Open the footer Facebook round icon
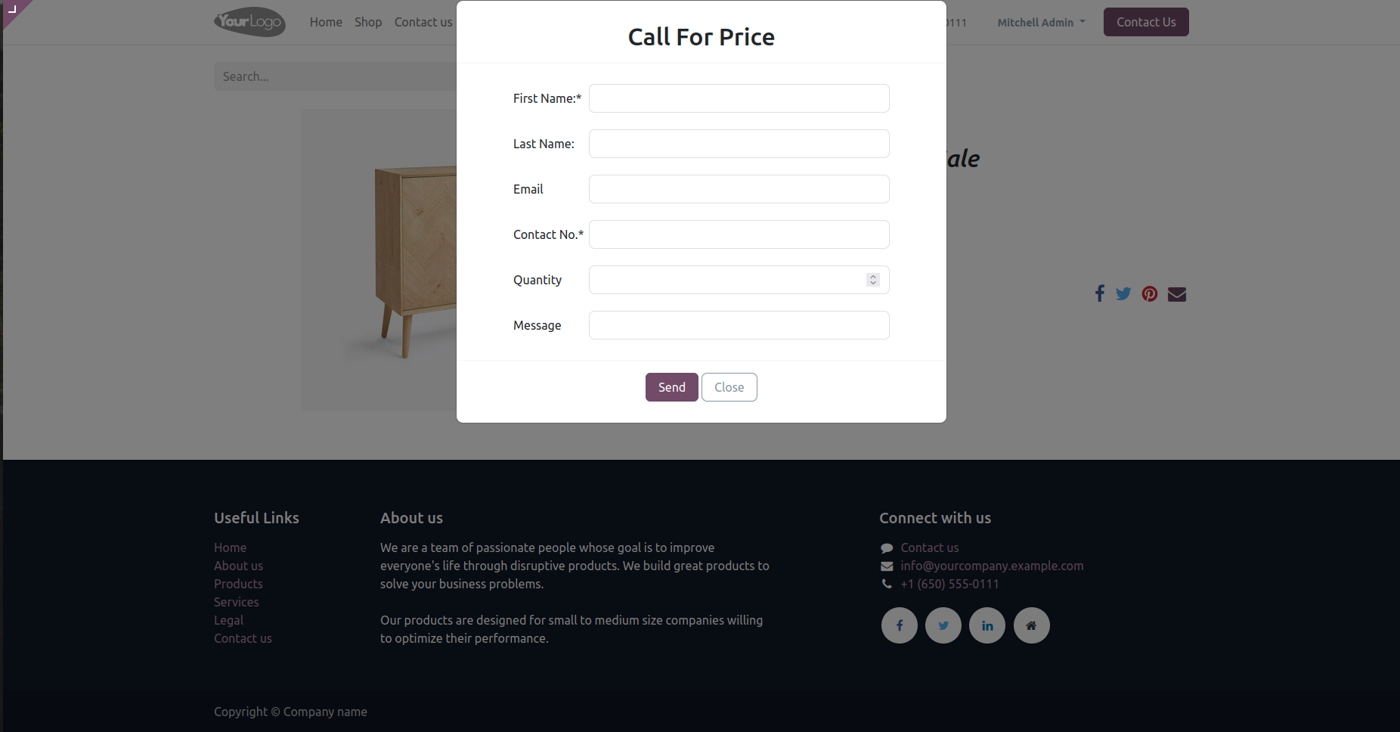The width and height of the screenshot is (1400, 732). coord(900,625)
